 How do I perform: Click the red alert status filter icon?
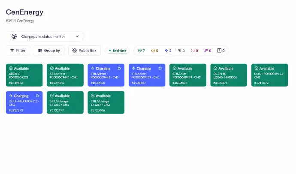(194, 51)
